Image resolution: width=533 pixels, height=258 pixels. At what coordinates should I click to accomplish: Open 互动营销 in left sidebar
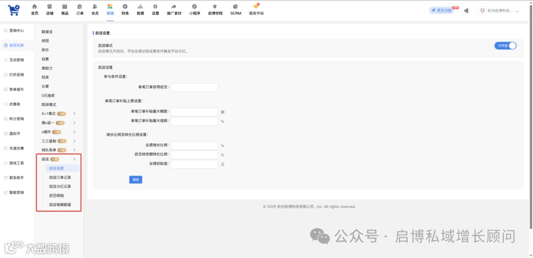tap(17, 60)
